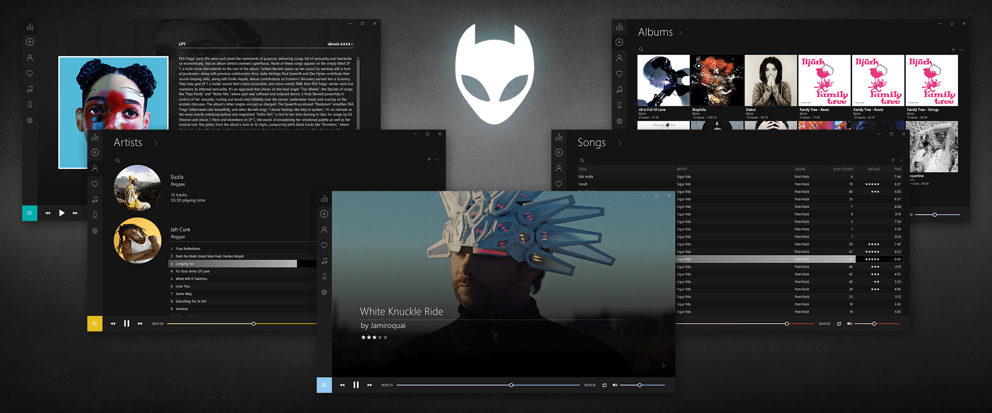This screenshot has height=413, width=992.
Task: Sort songs by TIME column header
Action: click(x=897, y=169)
